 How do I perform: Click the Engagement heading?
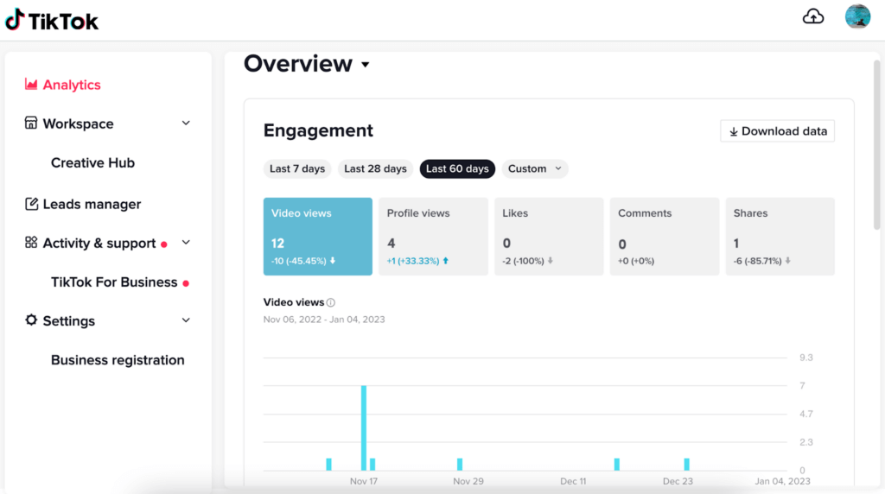coord(318,130)
